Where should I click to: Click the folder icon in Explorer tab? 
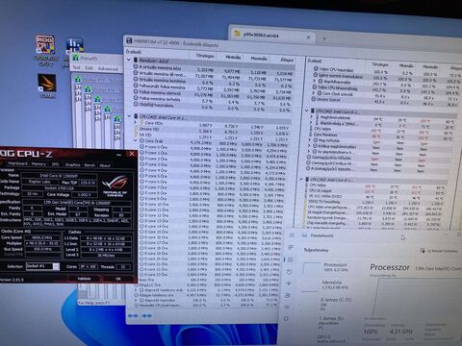coord(237,34)
